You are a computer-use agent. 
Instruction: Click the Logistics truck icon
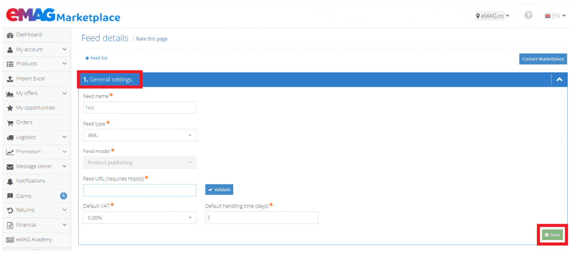[10, 138]
